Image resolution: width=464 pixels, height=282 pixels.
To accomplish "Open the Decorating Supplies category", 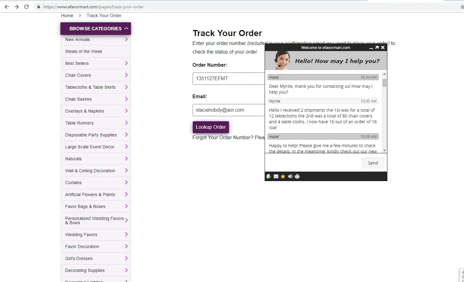I will coord(96,270).
